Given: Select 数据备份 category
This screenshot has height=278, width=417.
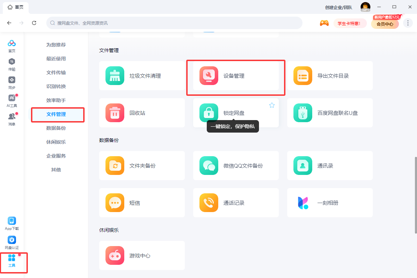Looking at the screenshot, I should [x=56, y=128].
